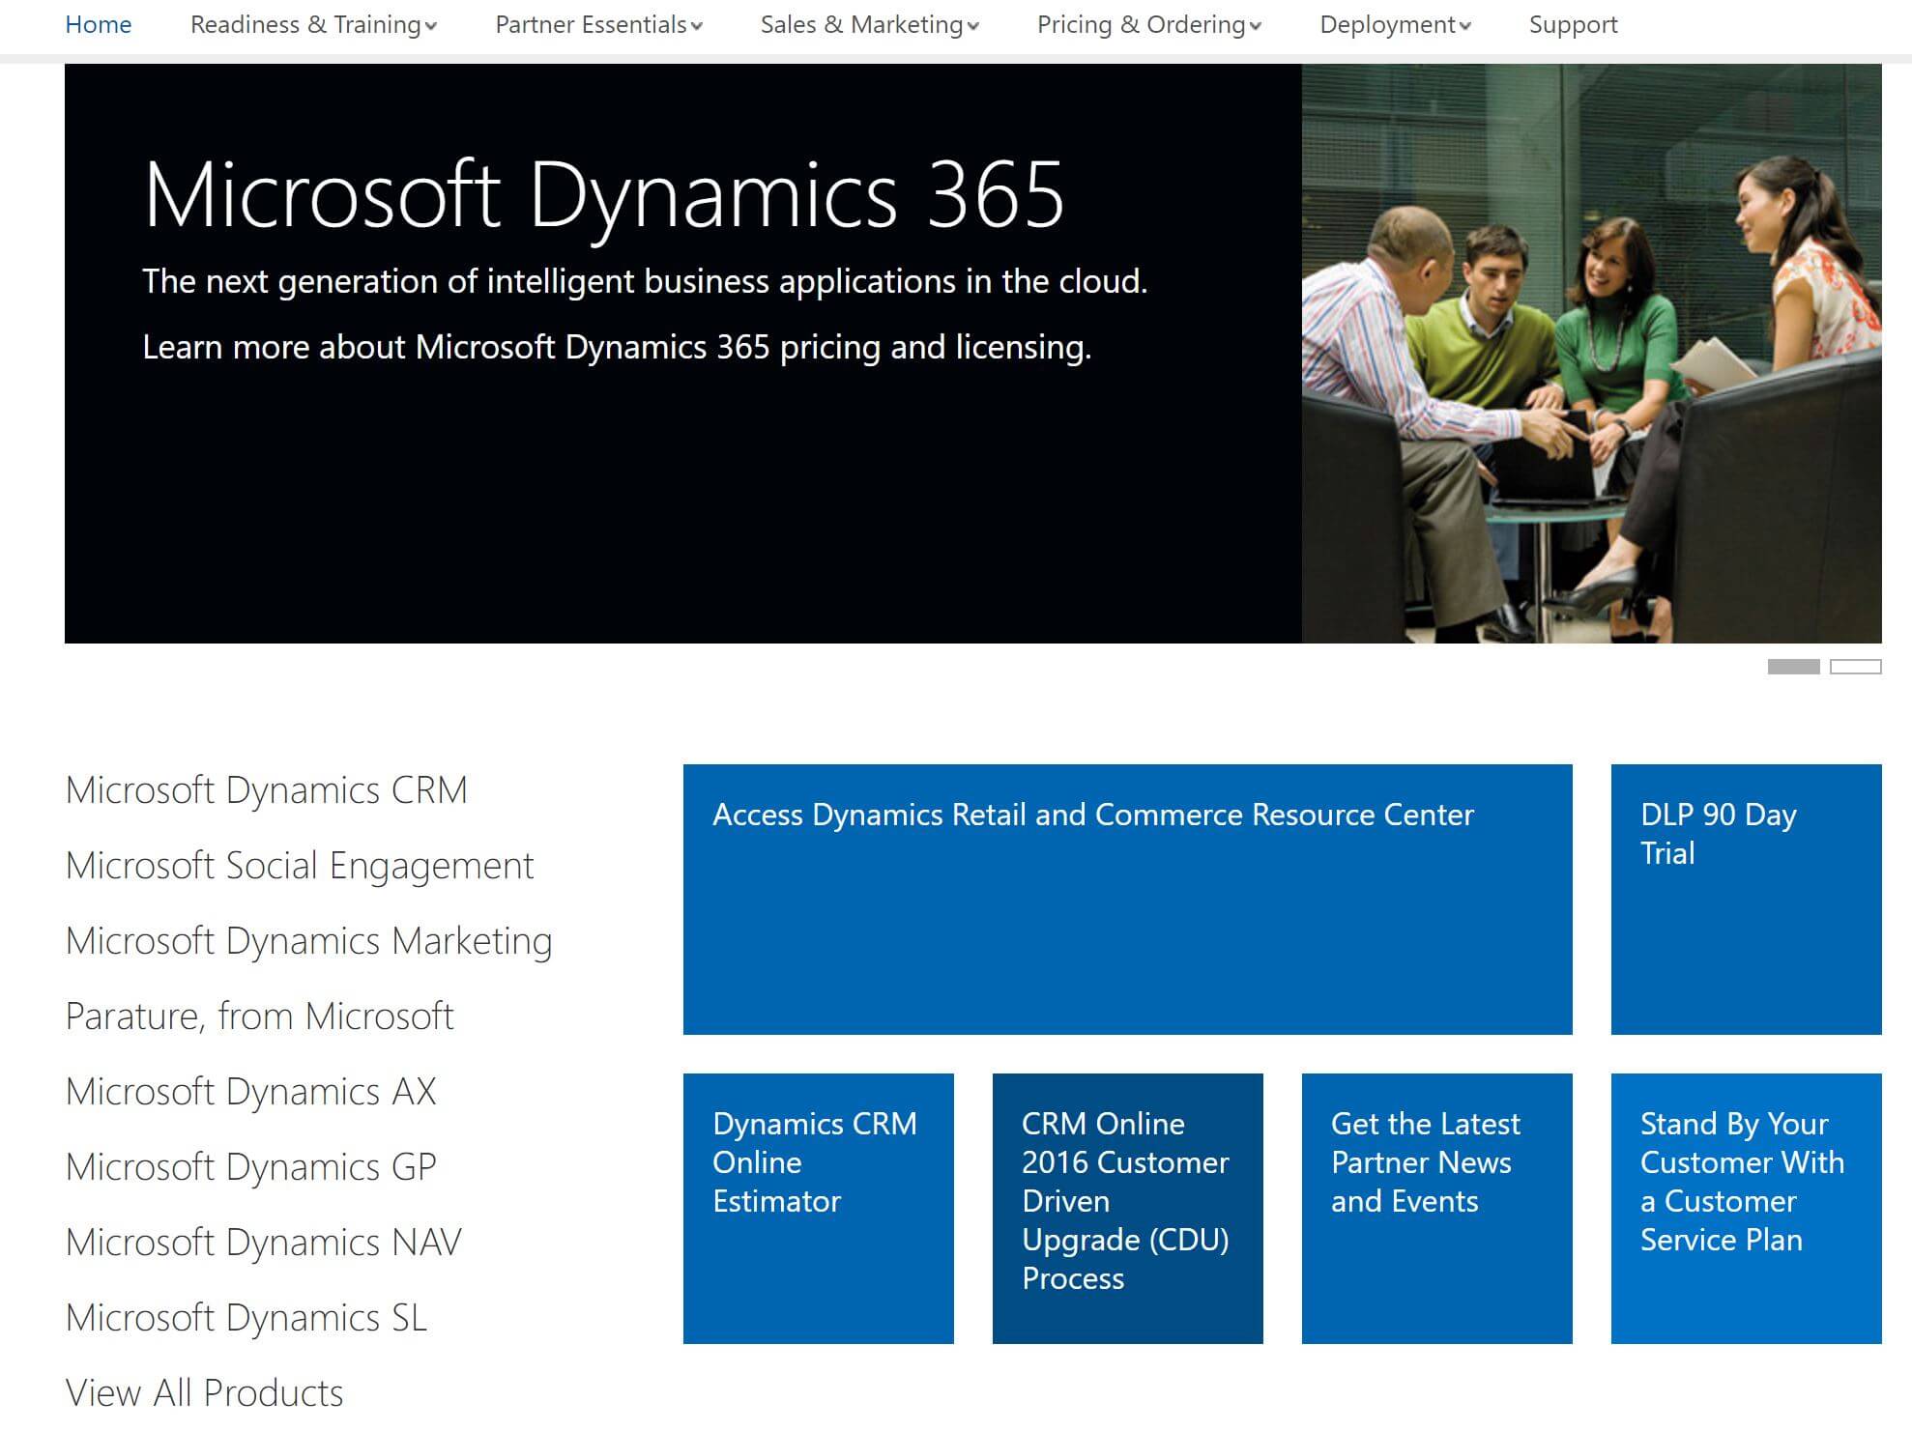Click View All Products link

coord(204,1393)
